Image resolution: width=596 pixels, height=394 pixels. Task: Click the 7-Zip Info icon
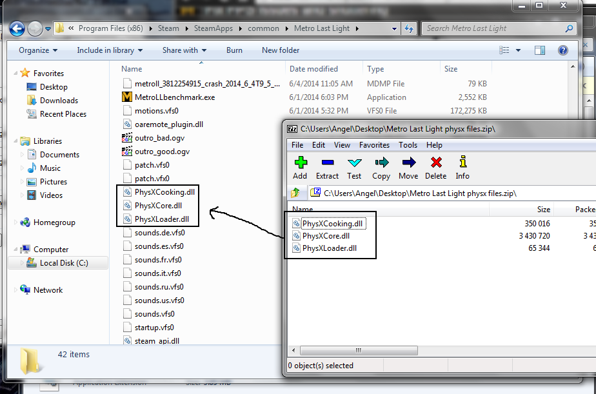[x=462, y=162]
